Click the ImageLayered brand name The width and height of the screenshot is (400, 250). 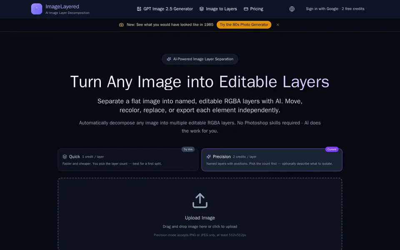(x=62, y=7)
